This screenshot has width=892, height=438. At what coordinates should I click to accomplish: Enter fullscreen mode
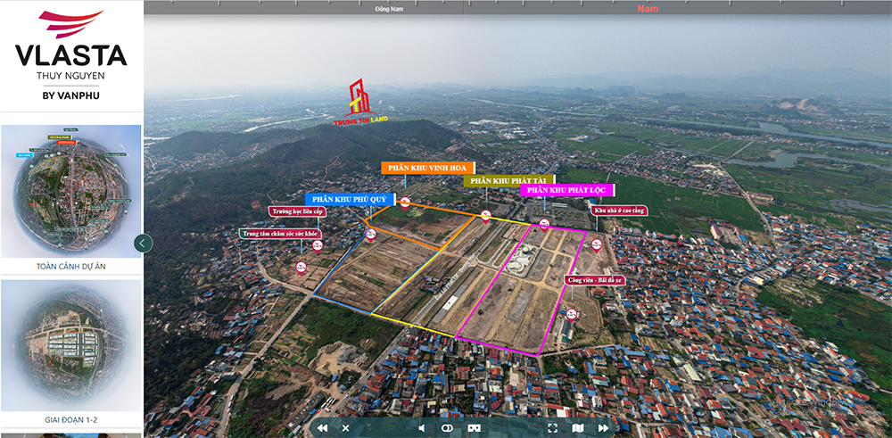tap(552, 428)
